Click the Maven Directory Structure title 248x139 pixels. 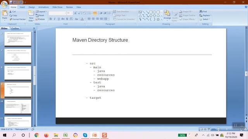pos(100,40)
